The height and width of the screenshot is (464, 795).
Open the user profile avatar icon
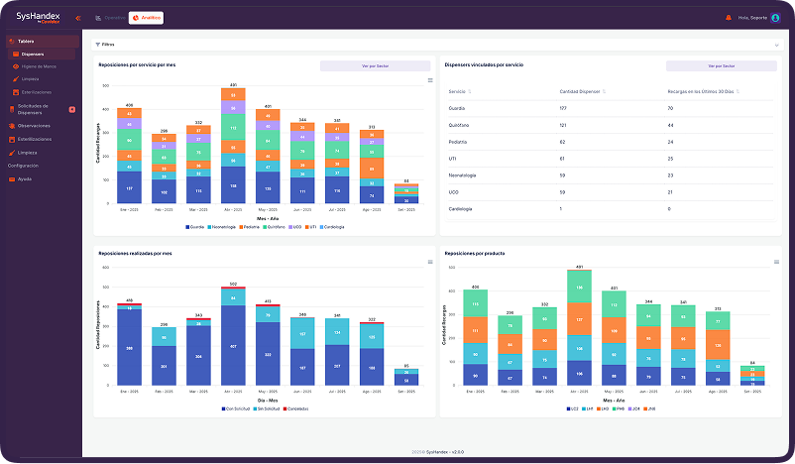click(775, 18)
